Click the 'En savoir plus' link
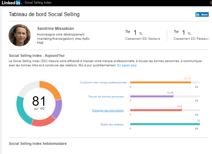Image resolution: width=212 pixels, height=154 pixels. (127, 65)
